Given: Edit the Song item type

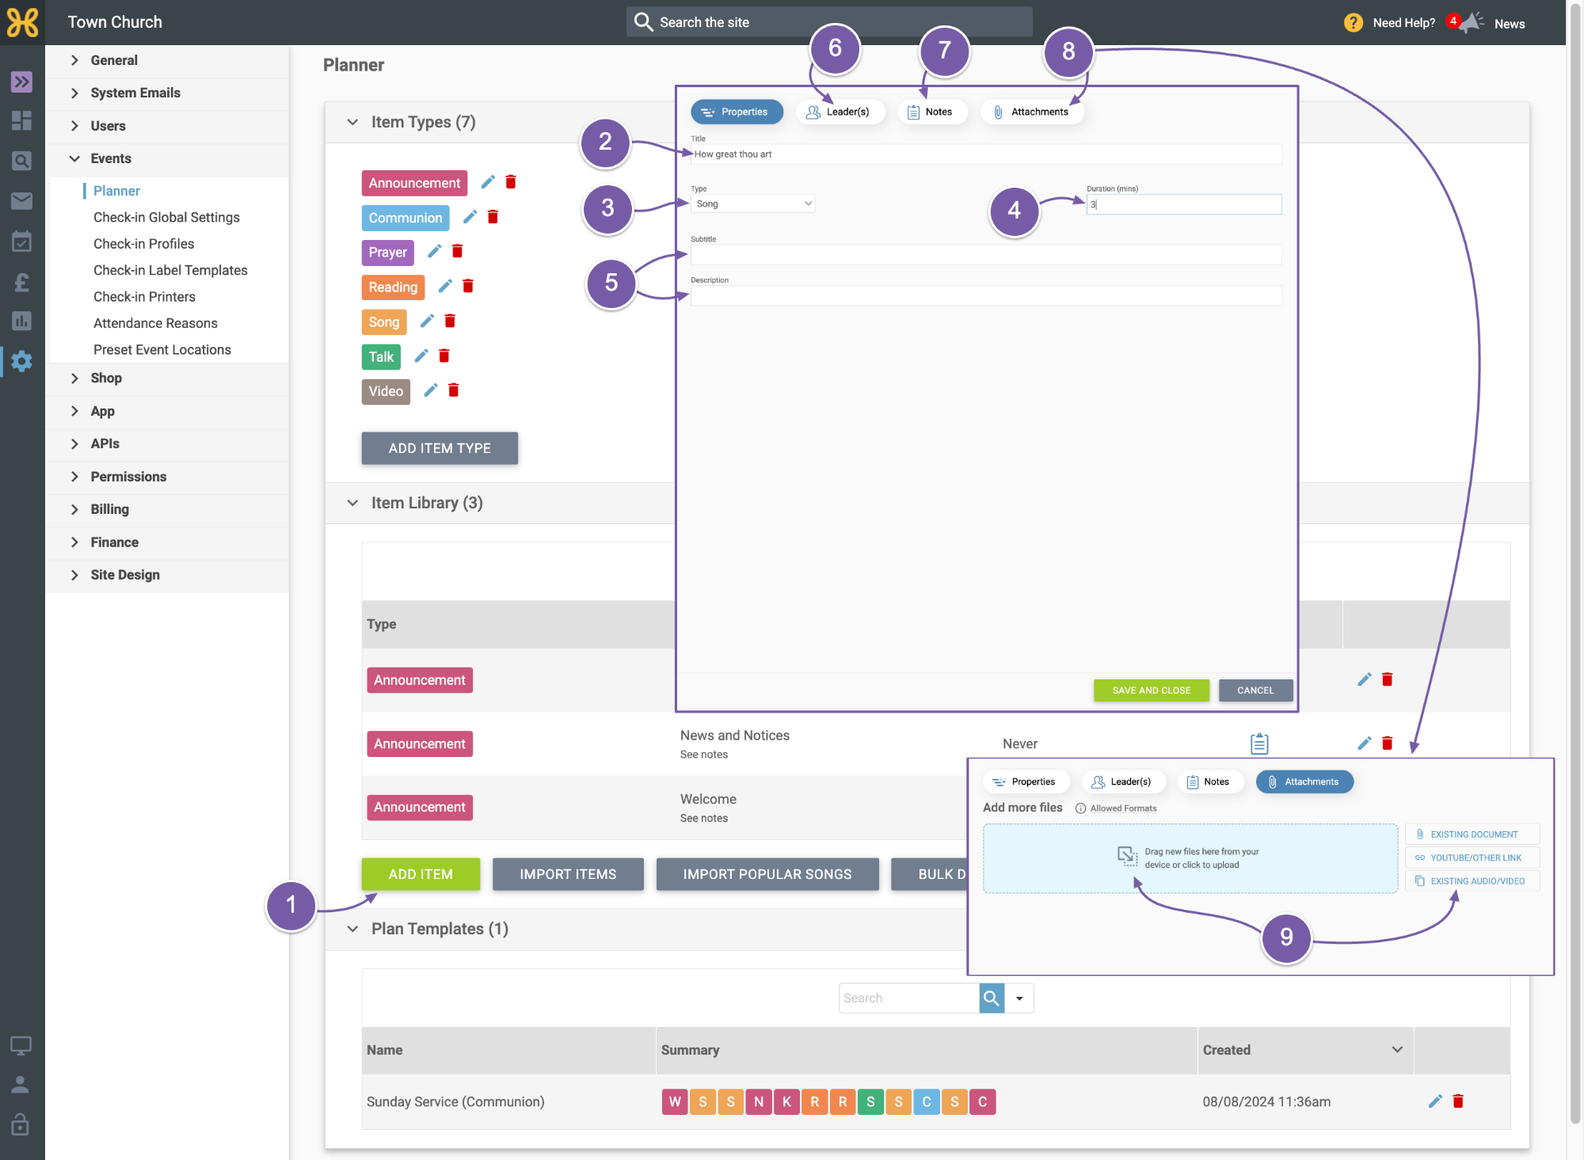Looking at the screenshot, I should [x=428, y=321].
